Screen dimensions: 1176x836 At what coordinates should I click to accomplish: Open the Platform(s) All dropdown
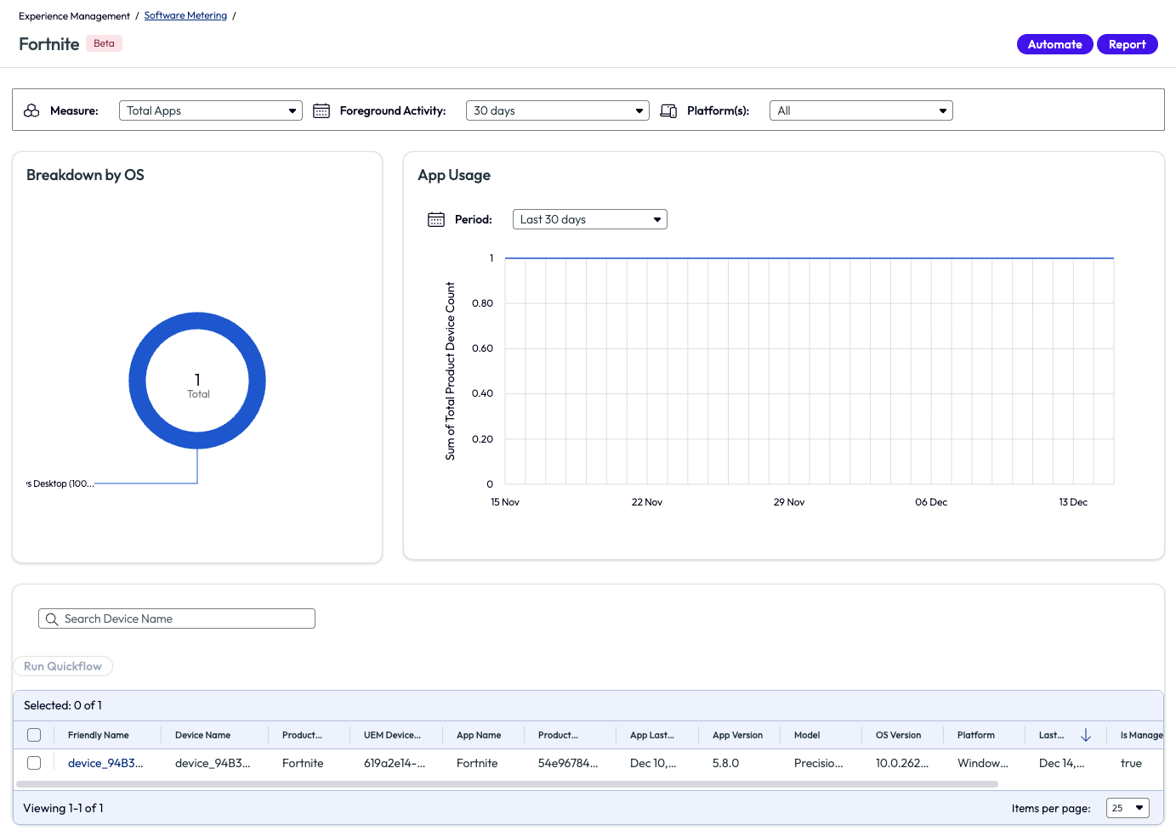(x=861, y=110)
